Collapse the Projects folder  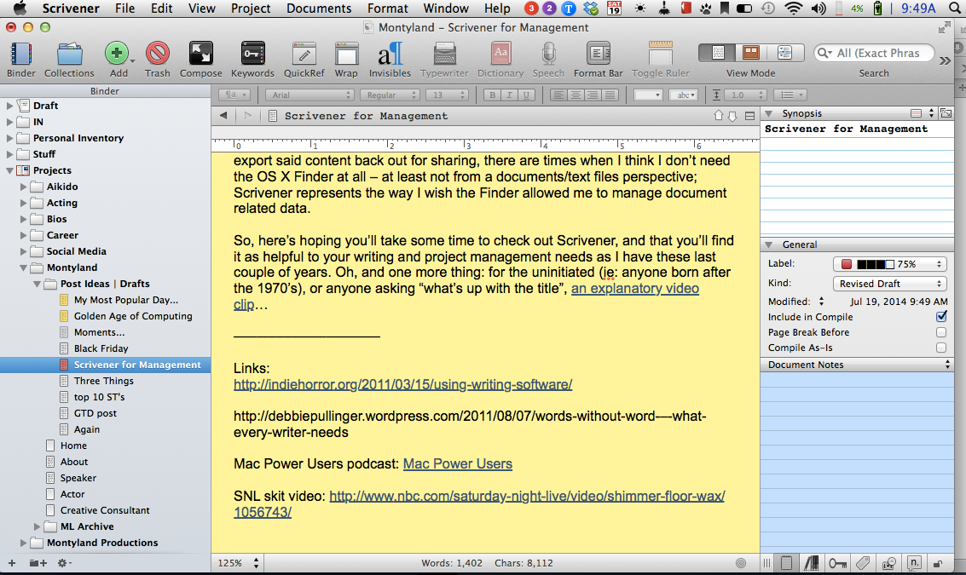click(9, 170)
